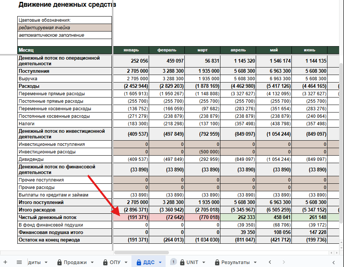The height and width of the screenshot is (267, 344).
Task: Click the horizontal scrollbar thumb
Action: pyautogui.click(x=142, y=252)
